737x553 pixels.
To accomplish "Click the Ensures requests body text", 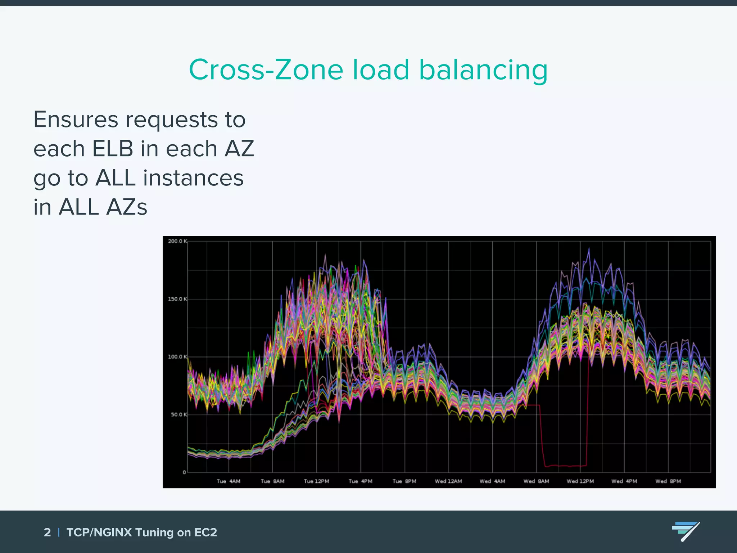I will click(x=144, y=163).
